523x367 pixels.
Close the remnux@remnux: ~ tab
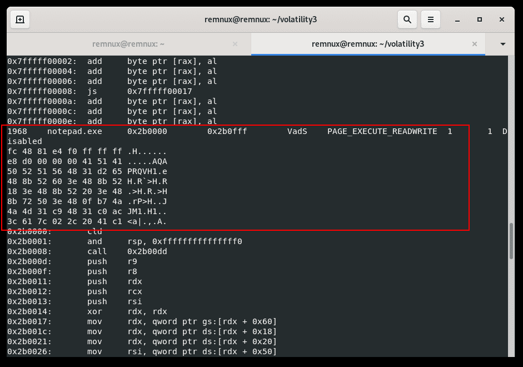(235, 44)
